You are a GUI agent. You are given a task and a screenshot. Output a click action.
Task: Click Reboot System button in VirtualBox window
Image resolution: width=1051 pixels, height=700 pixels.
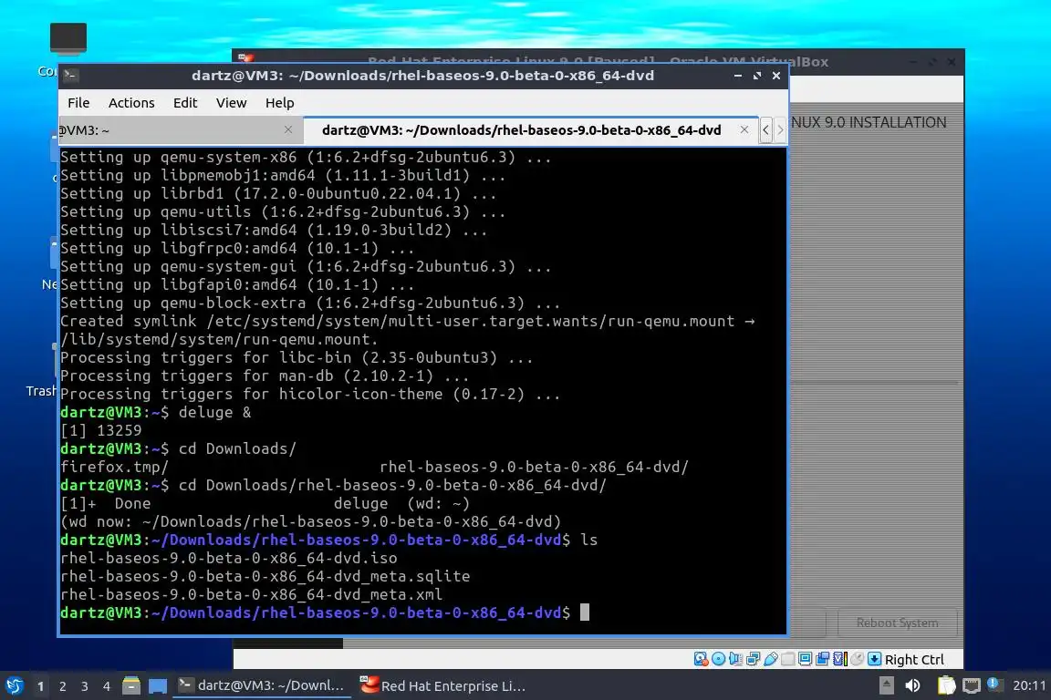click(x=897, y=623)
